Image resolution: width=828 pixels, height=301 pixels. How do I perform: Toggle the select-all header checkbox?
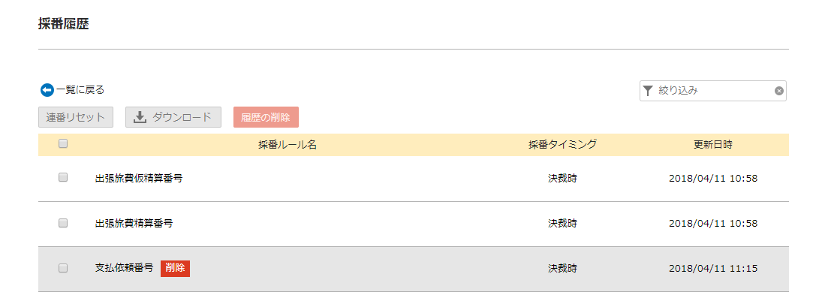click(x=63, y=143)
